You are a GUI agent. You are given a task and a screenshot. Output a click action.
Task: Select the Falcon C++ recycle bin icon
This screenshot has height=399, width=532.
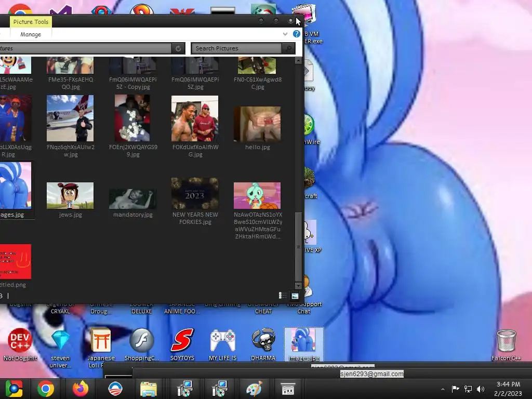[506, 345]
